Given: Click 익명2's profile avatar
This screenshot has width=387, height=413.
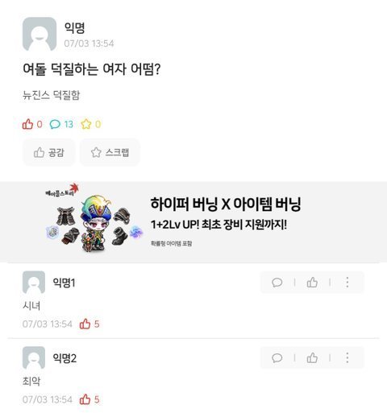Looking at the screenshot, I should coord(34,357).
